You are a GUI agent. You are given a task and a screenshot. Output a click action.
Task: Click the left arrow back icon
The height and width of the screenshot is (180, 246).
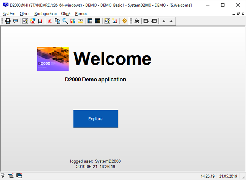tap(164, 21)
